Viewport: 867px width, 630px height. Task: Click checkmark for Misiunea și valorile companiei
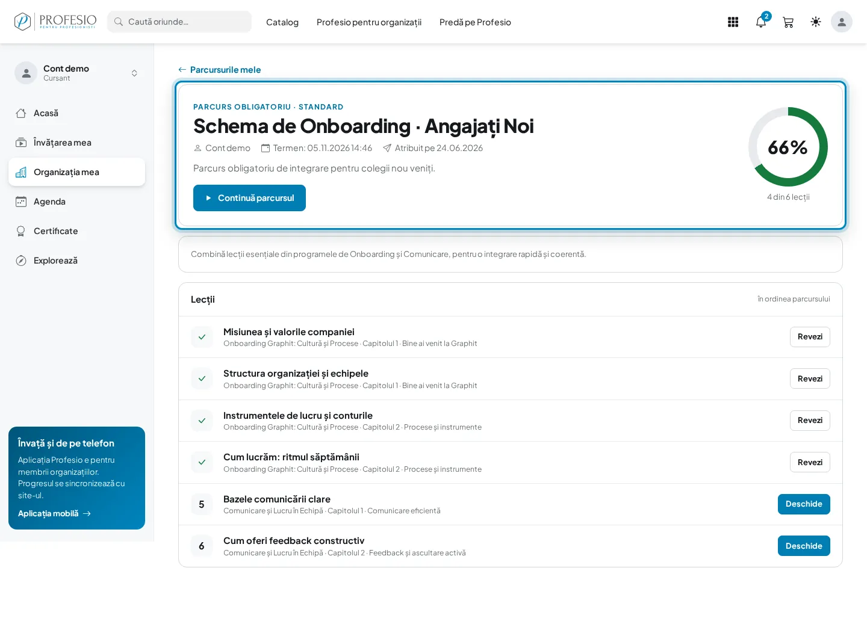click(202, 337)
